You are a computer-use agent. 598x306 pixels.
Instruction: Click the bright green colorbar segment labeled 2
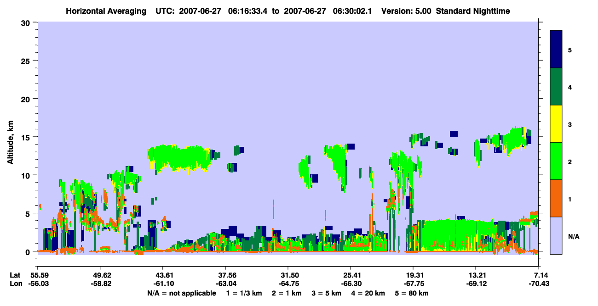(556, 161)
